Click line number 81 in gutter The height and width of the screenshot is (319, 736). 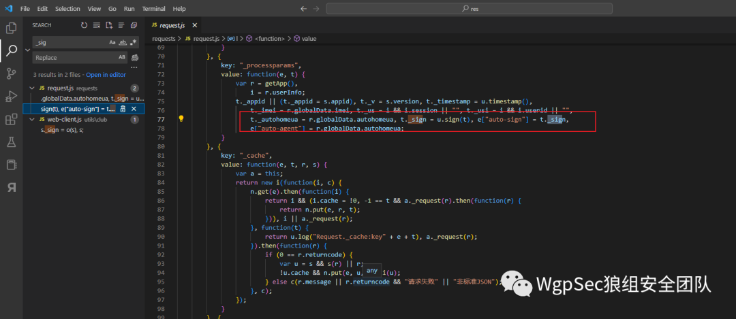(162, 156)
